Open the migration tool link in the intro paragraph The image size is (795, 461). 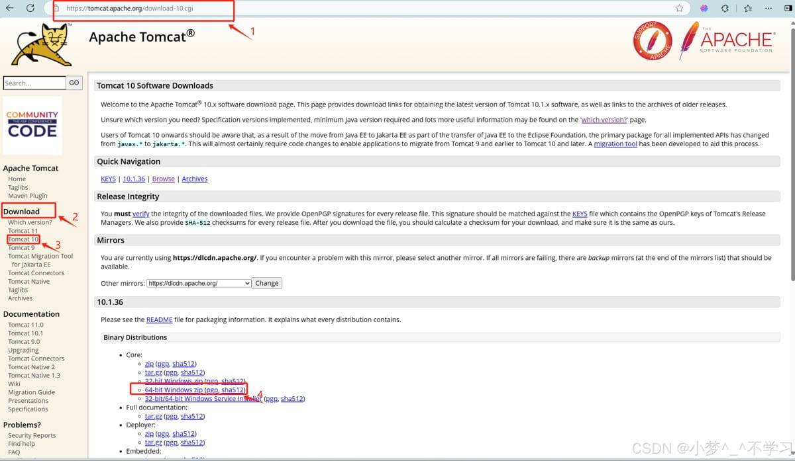pos(615,144)
